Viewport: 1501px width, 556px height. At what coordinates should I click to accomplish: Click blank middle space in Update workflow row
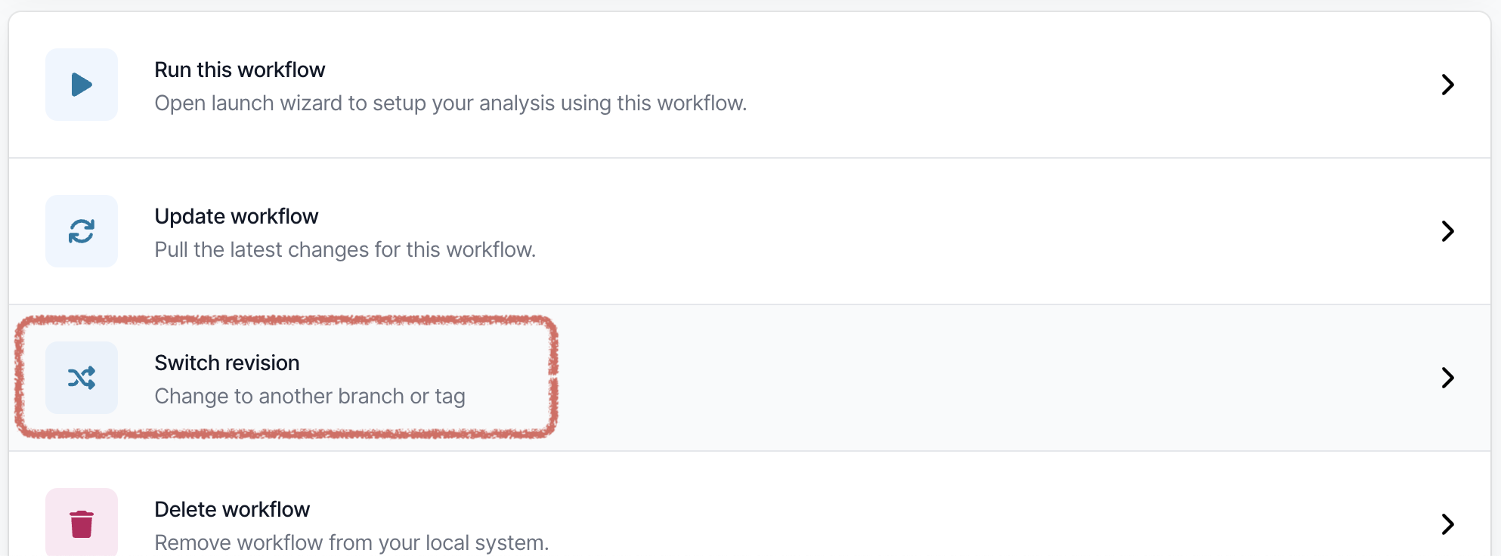click(x=983, y=231)
